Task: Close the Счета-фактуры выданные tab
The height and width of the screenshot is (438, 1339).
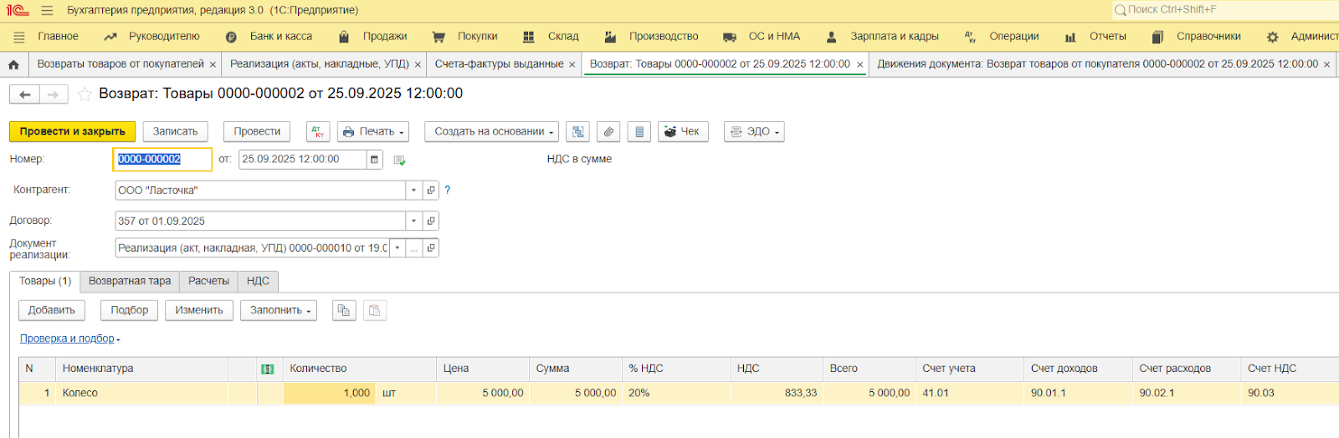Action: (x=572, y=64)
